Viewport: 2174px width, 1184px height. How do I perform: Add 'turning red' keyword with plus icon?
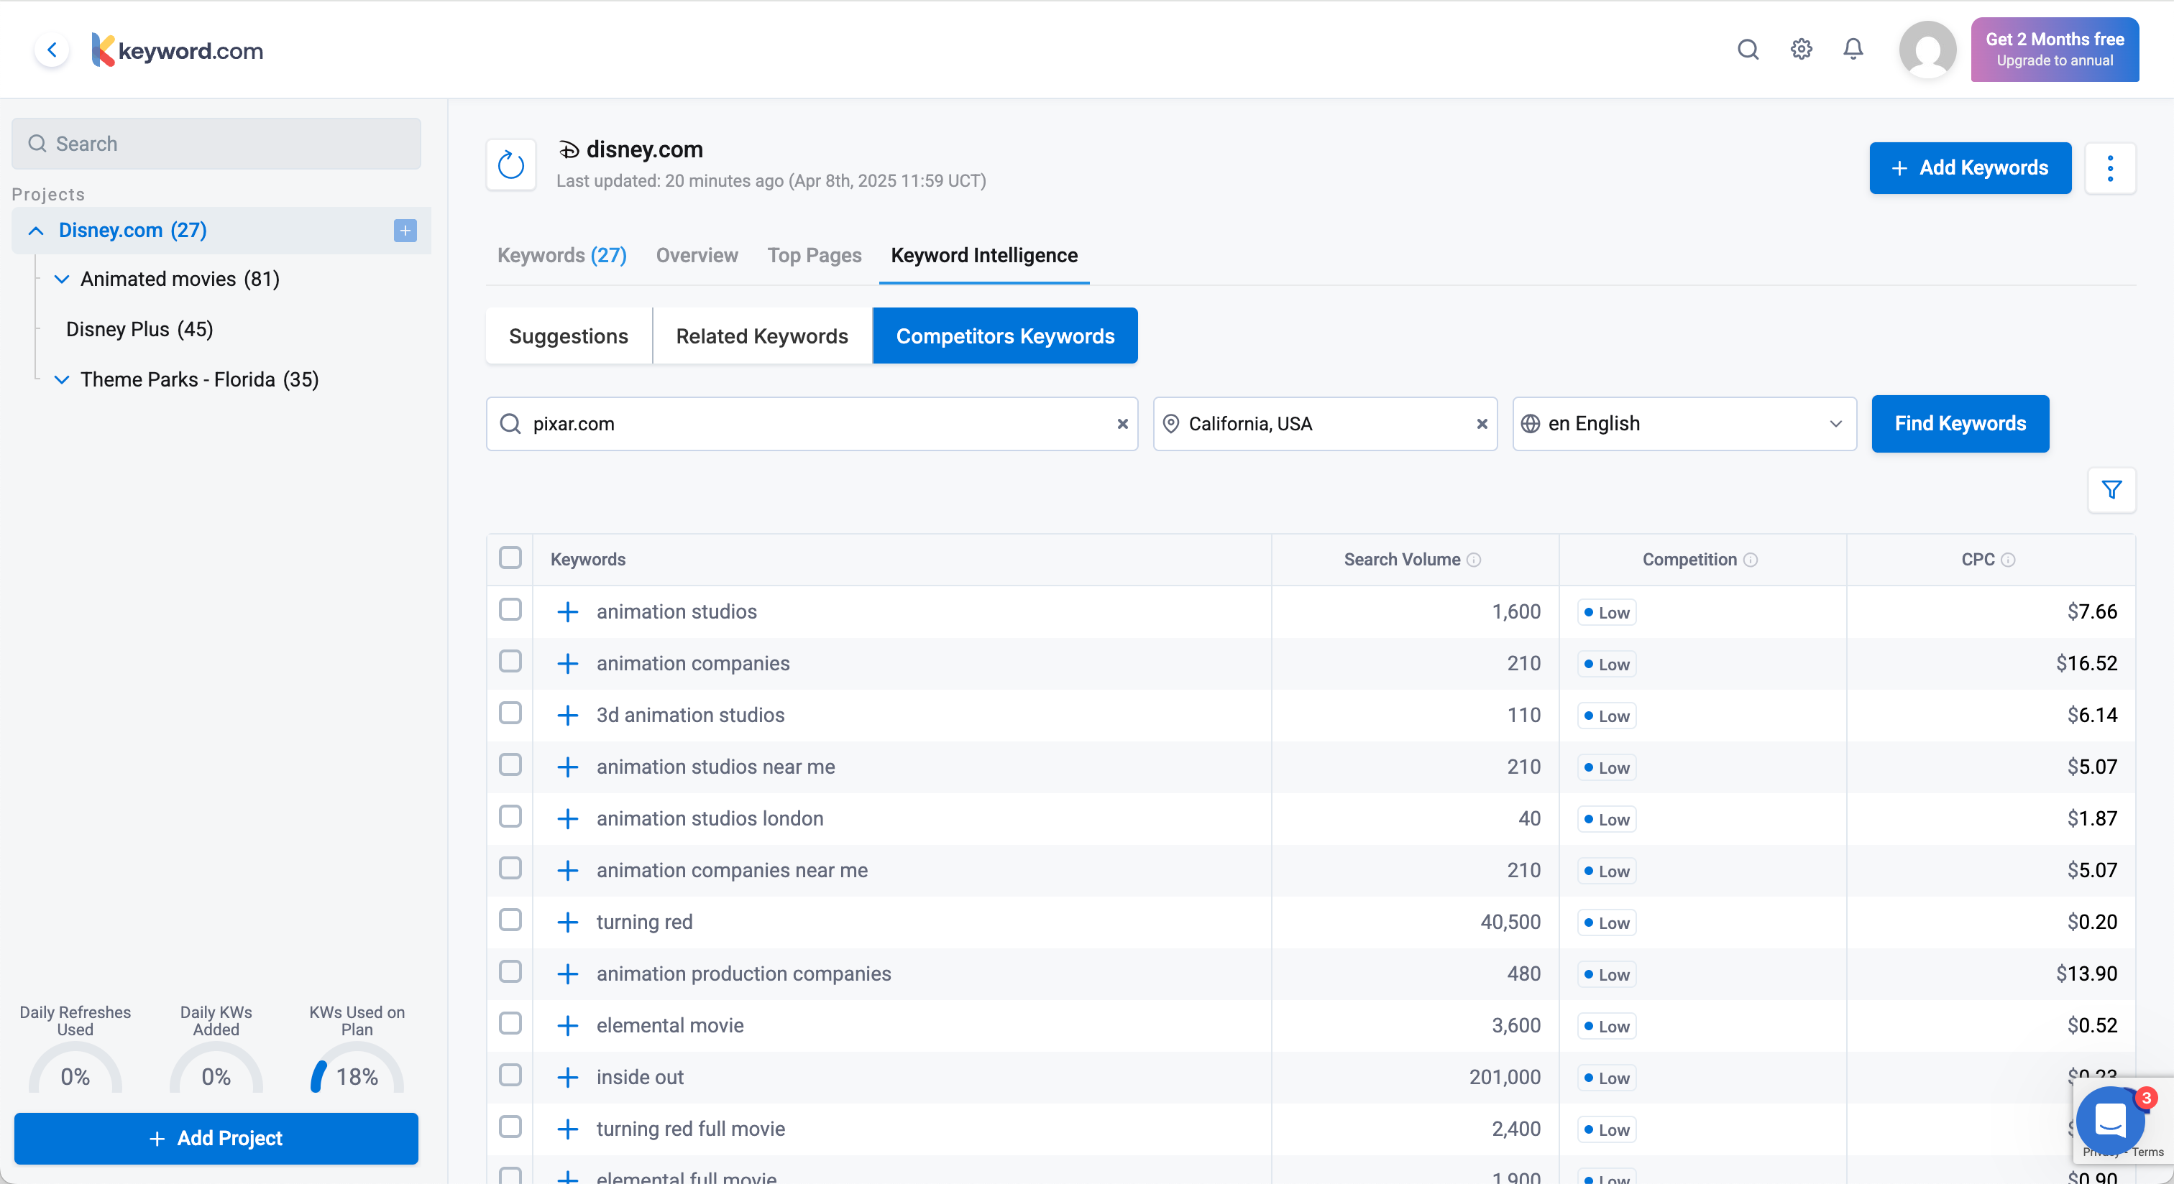[568, 922]
